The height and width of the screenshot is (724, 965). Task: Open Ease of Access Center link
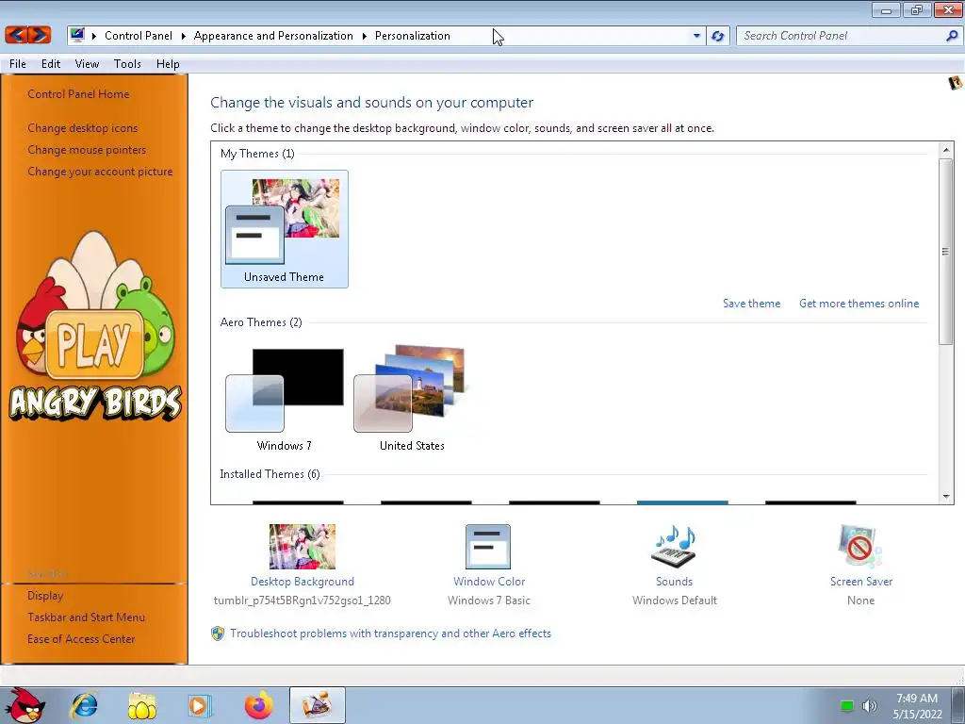(x=81, y=639)
